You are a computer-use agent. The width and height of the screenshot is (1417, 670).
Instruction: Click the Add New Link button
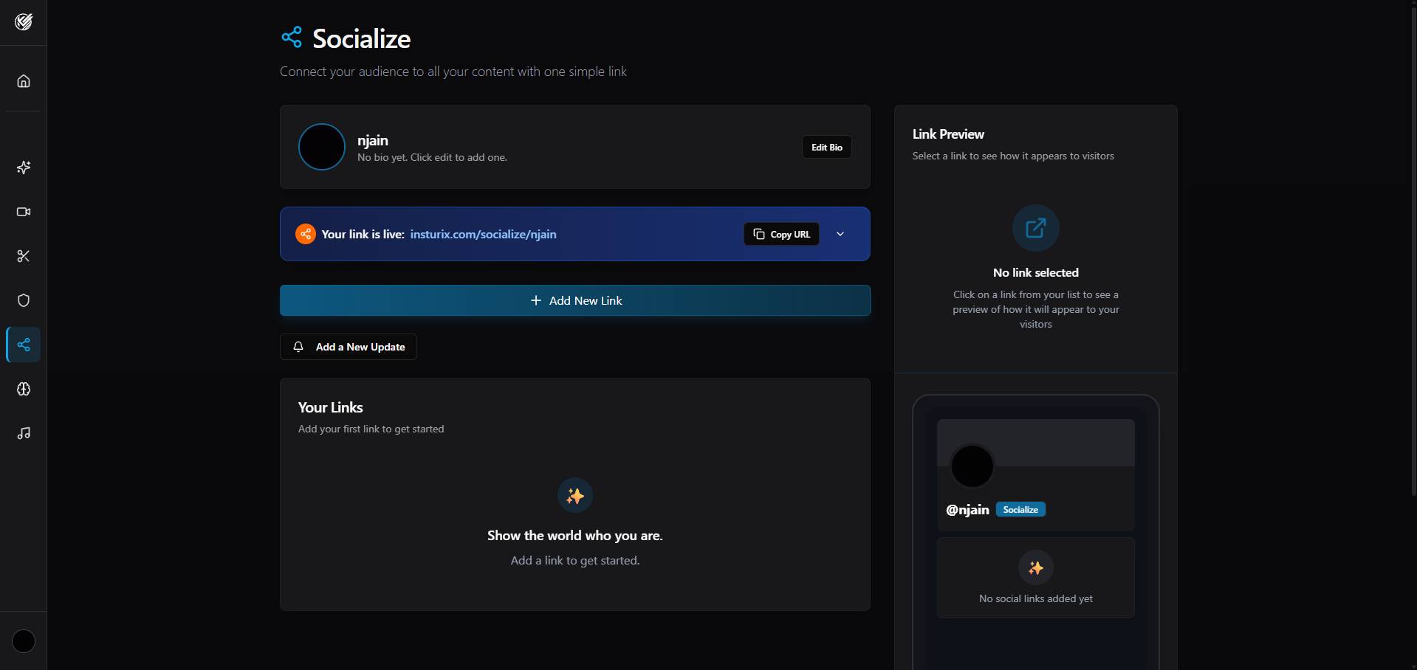(574, 300)
